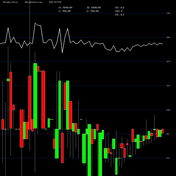Click the 'OH: 0' reading
176x176 pixels.
tap(119, 11)
